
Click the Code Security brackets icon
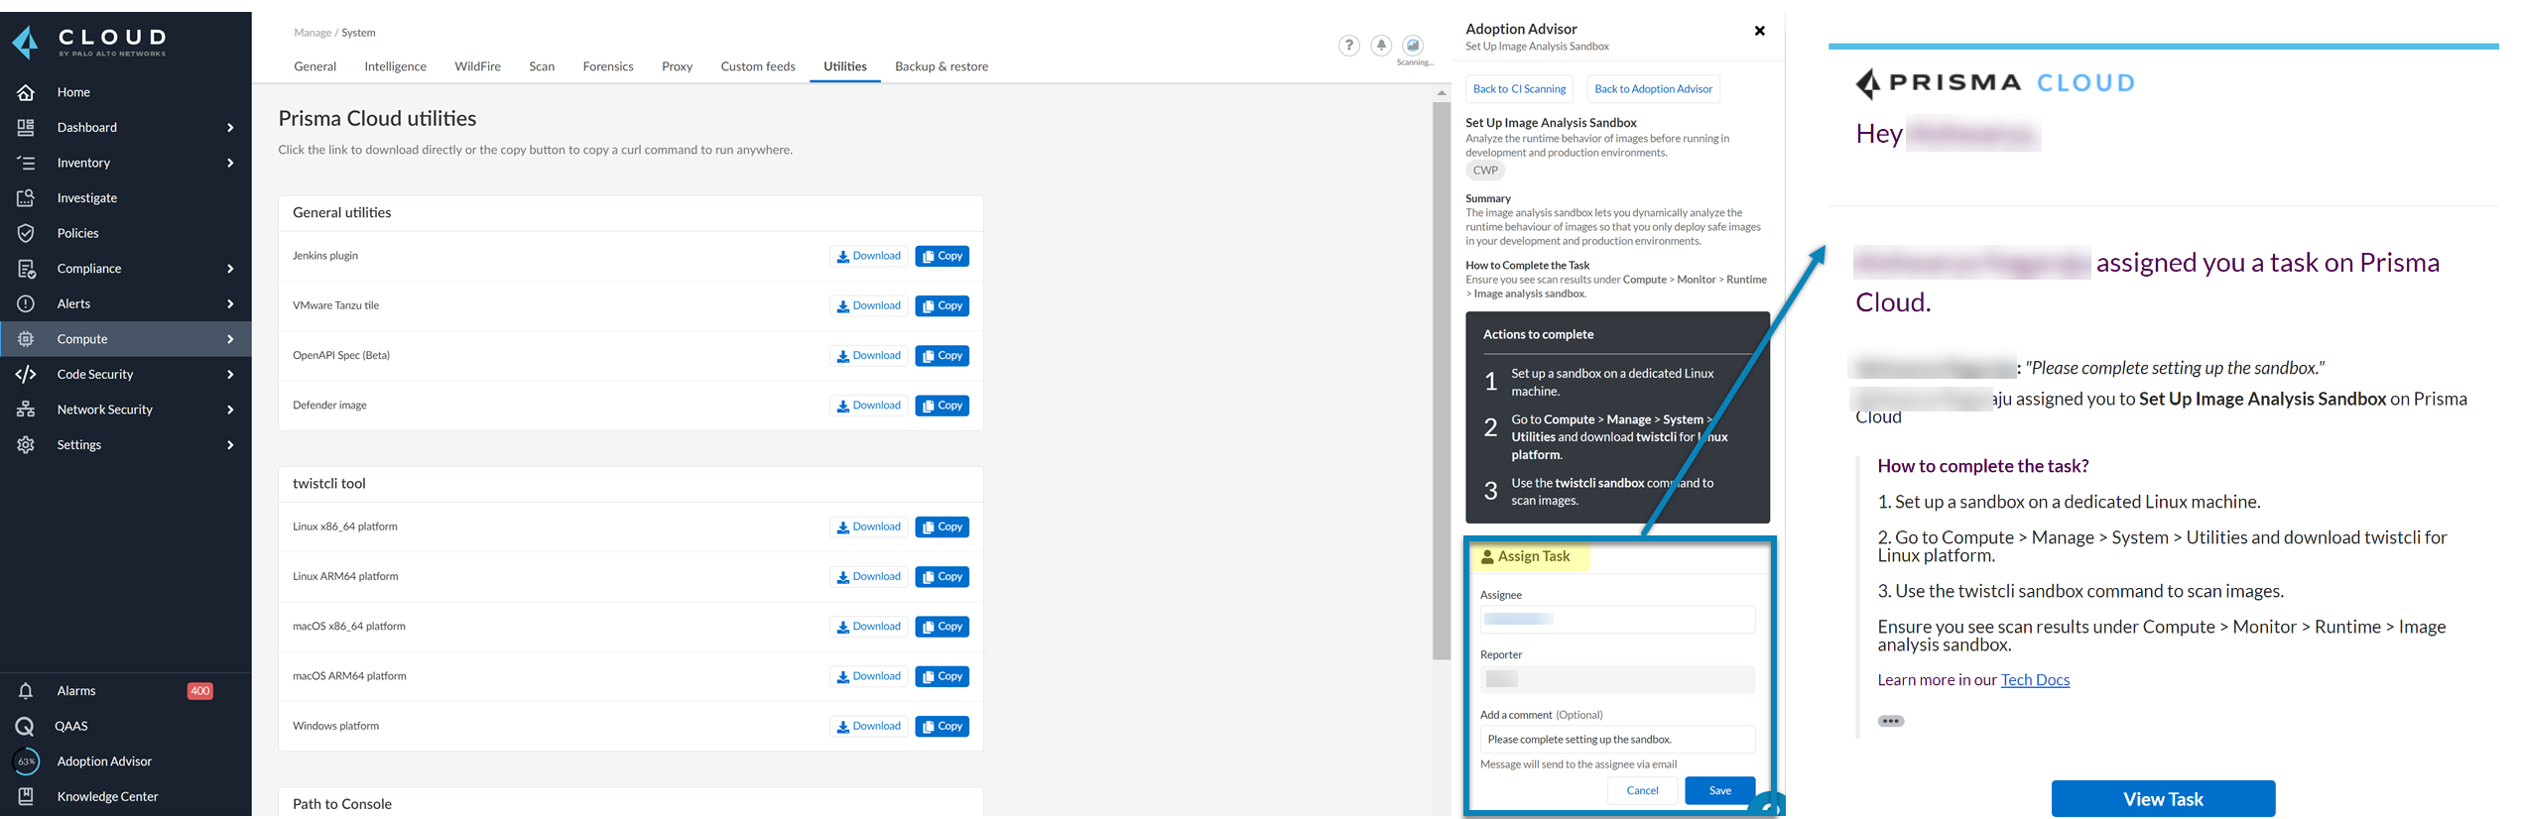pyautogui.click(x=26, y=375)
